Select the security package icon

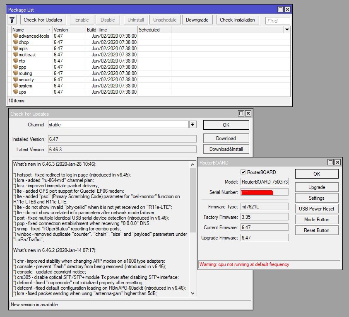point(16,79)
